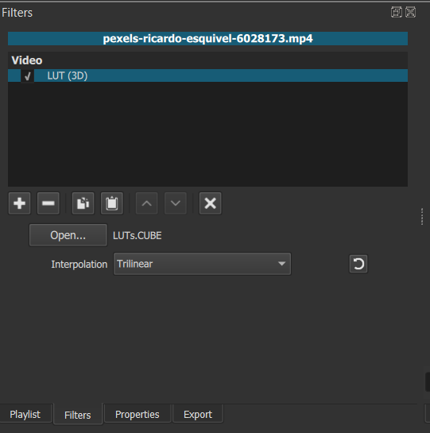Undock the Filters panel via float icon

tap(397, 12)
